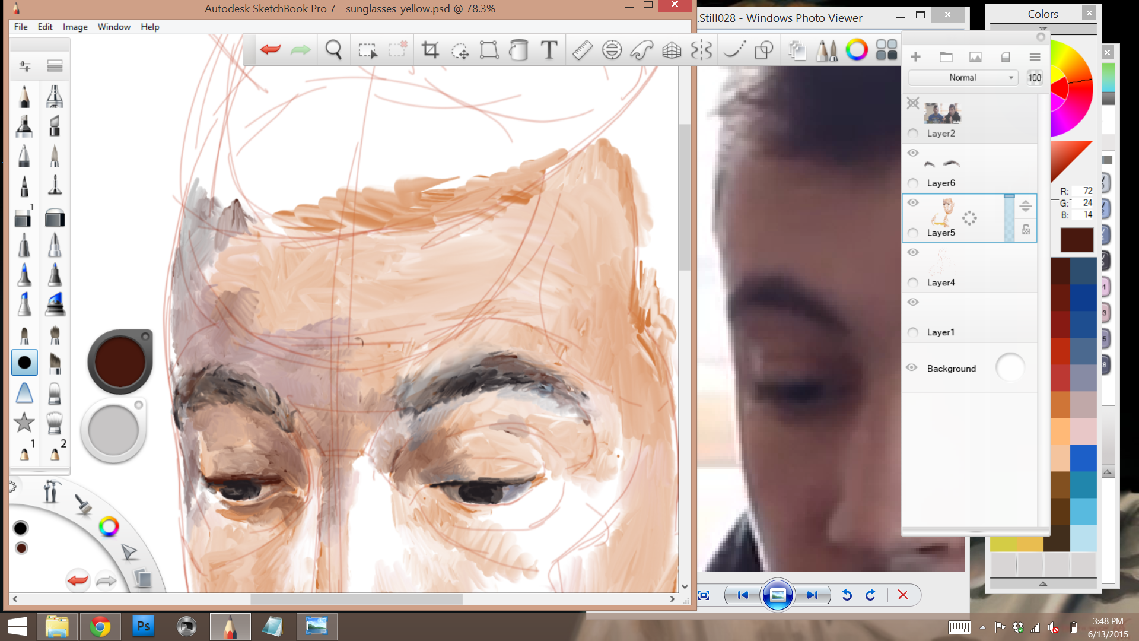Open the Ruler tool
Viewport: 1139px width, 641px height.
582,50
